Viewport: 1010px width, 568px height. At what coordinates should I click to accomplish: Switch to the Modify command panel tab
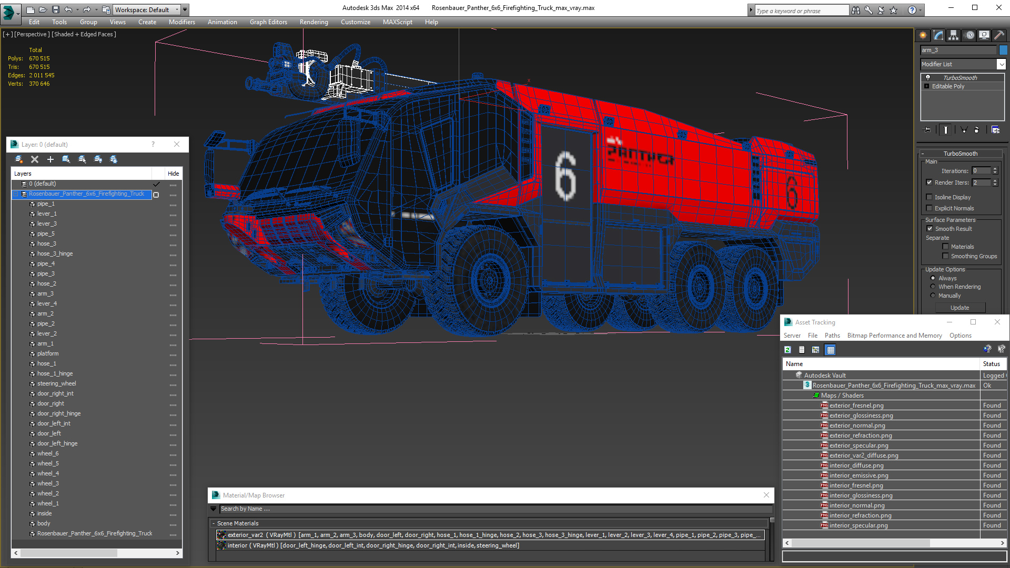coord(938,35)
